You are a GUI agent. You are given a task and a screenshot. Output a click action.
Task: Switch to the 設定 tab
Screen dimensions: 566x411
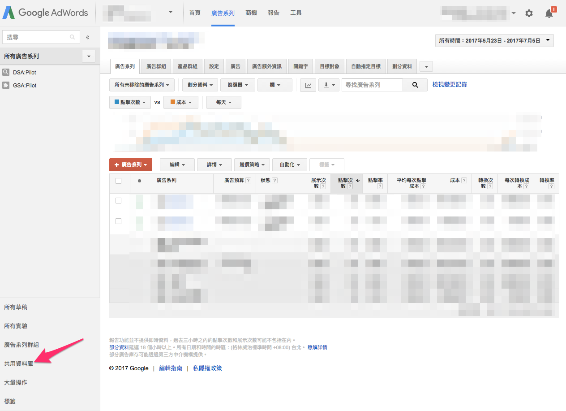click(x=214, y=66)
